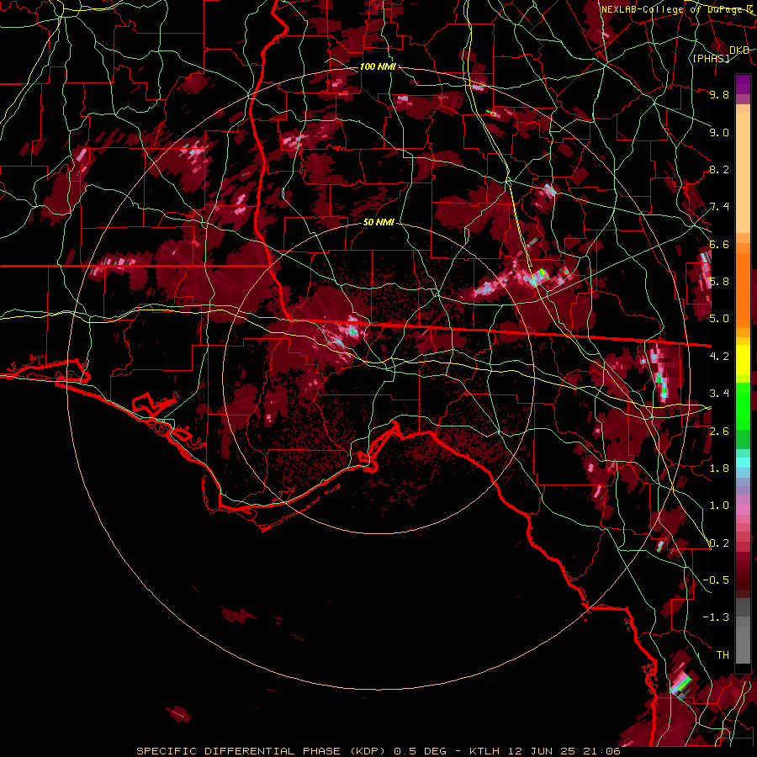Click the 7.4 value on the color scale
The width and height of the screenshot is (757, 757).
(719, 207)
